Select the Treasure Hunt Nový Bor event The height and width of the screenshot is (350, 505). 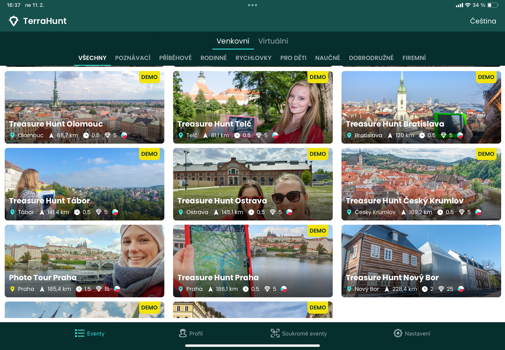(421, 261)
